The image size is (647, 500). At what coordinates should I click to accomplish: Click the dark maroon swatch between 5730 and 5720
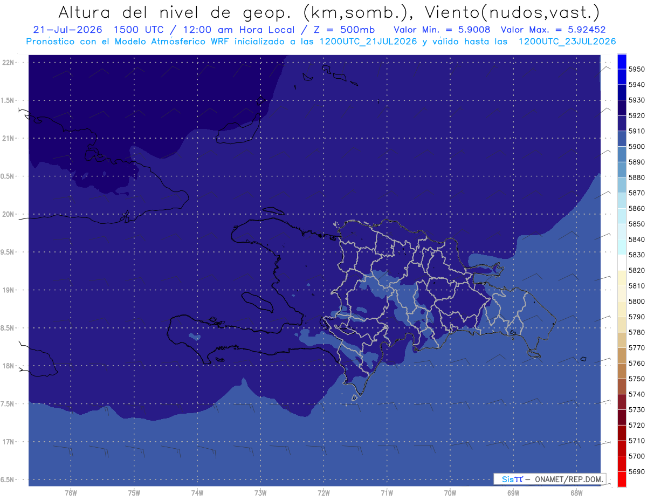pyautogui.click(x=621, y=417)
